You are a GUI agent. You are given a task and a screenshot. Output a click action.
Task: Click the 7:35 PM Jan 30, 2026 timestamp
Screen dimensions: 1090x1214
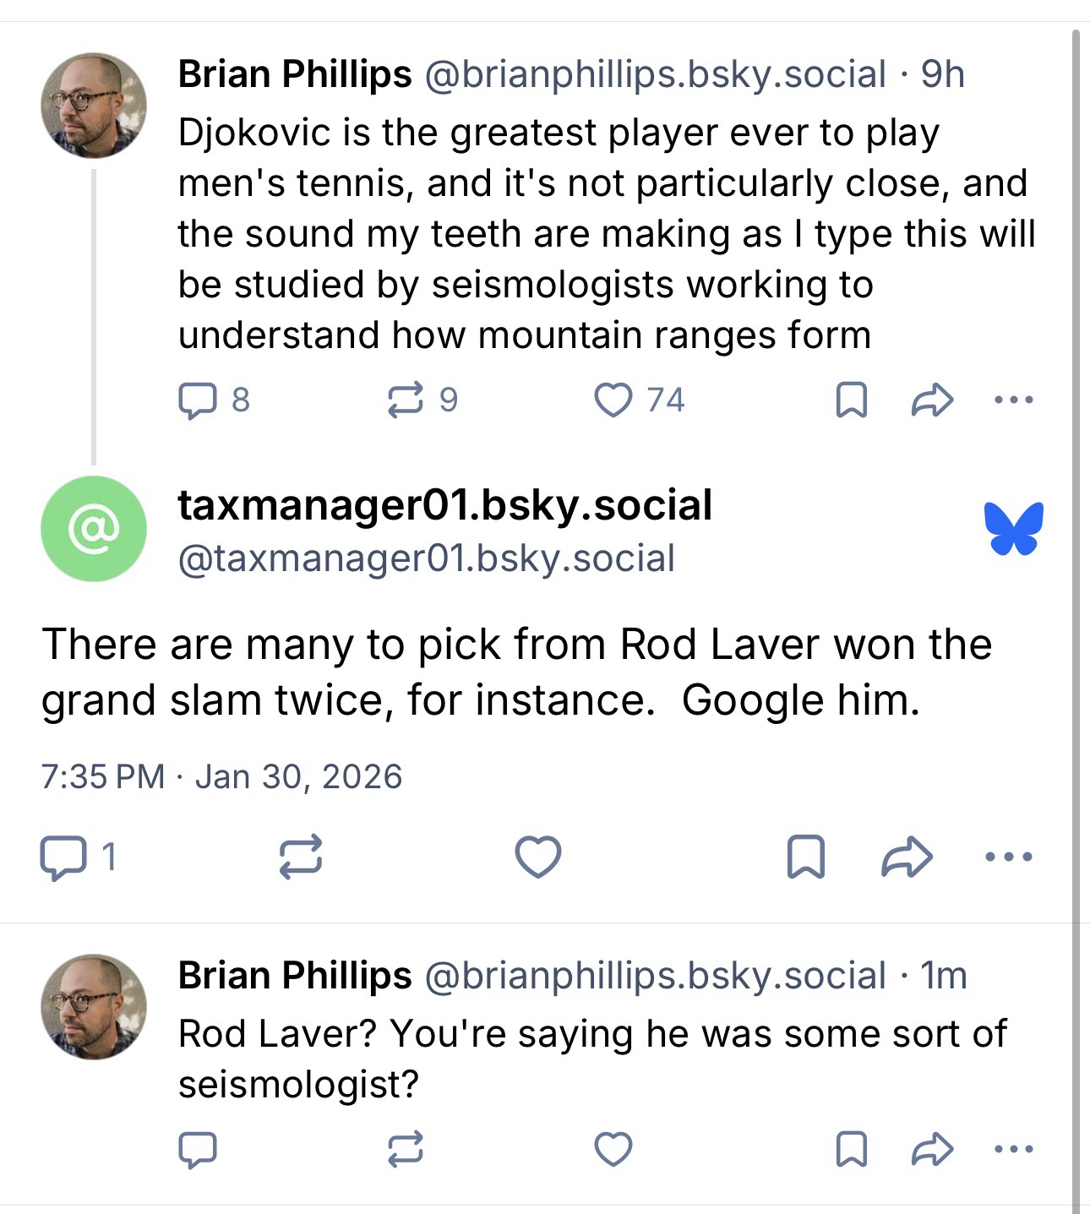pos(221,777)
